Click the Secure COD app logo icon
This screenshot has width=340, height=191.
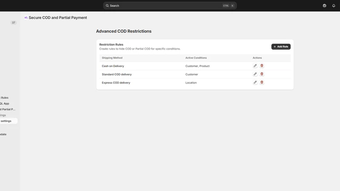26,17
